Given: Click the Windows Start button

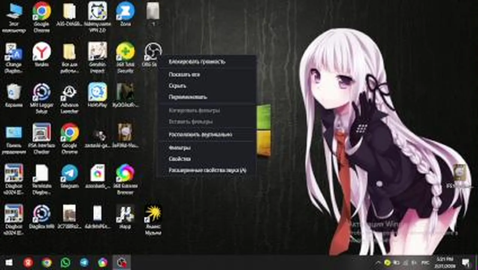Looking at the screenshot, I should tap(8, 262).
